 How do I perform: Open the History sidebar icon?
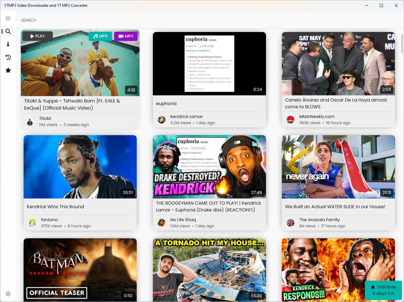[x=8, y=57]
